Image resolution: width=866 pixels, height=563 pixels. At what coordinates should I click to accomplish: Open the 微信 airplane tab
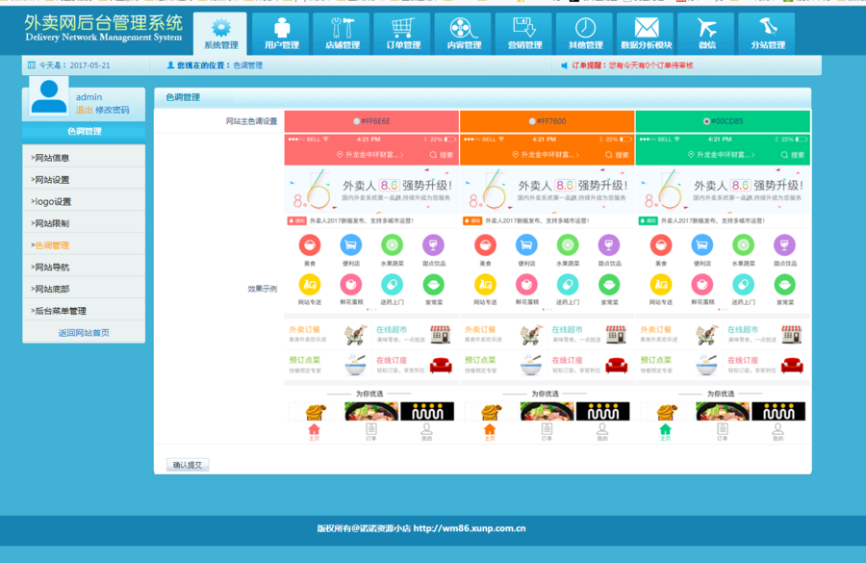tap(707, 33)
